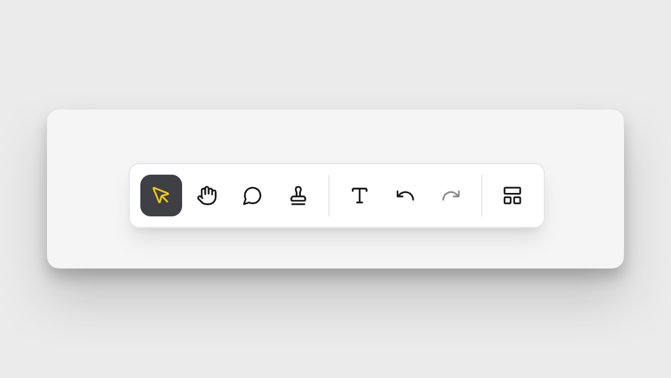Choose the comment bubble tool
The image size is (671, 378).
click(x=253, y=196)
